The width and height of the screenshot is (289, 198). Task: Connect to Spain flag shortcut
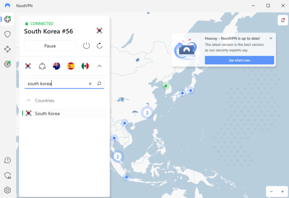pyautogui.click(x=71, y=66)
